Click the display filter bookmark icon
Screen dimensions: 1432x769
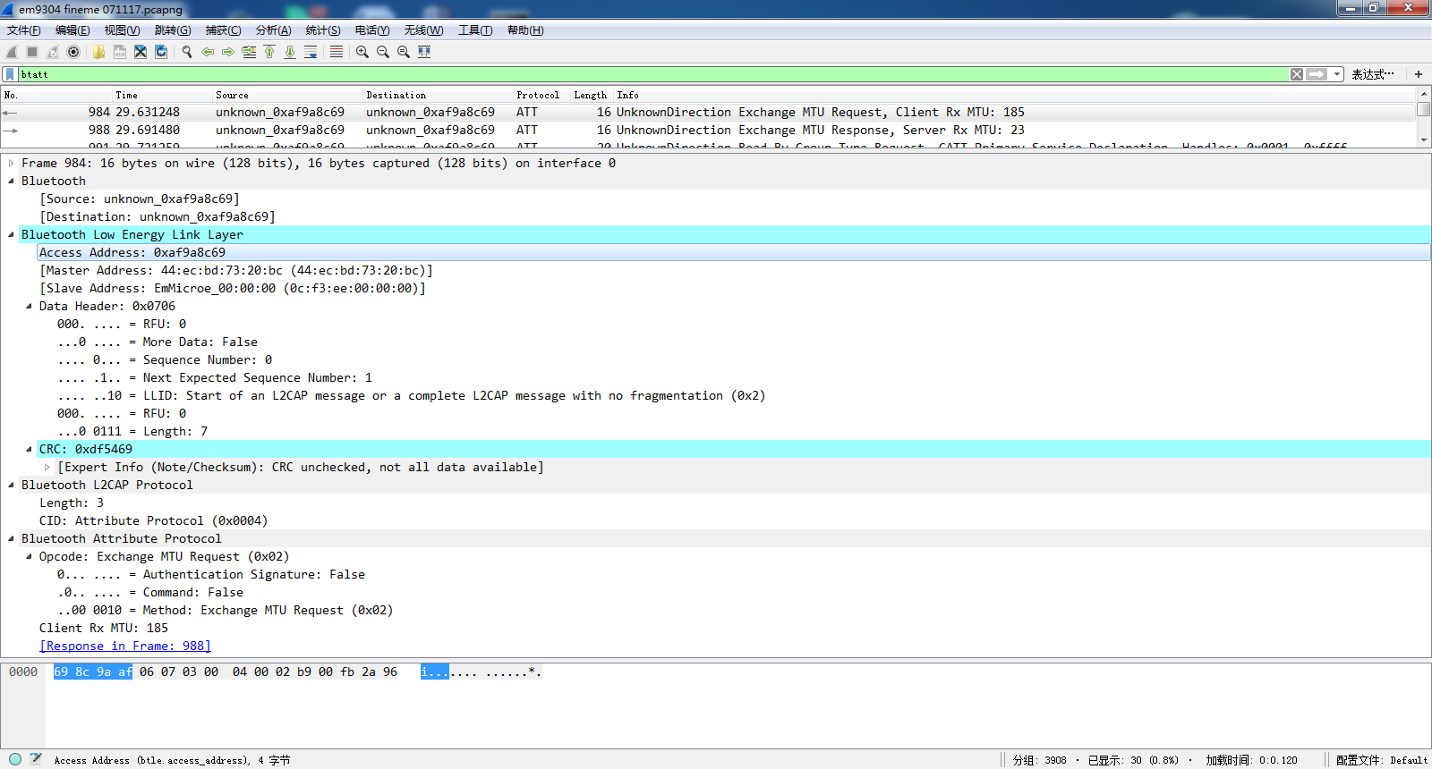tap(10, 74)
